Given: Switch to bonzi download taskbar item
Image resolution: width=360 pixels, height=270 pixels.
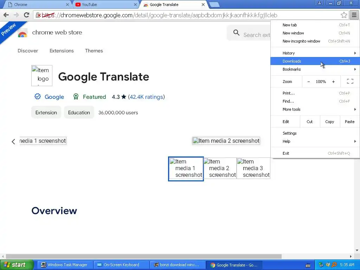Looking at the screenshot, I should (177, 265).
